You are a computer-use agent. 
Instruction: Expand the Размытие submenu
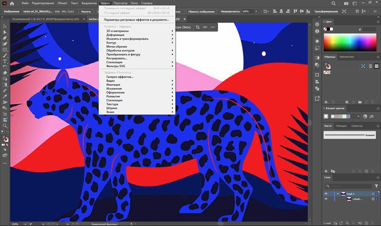112,96
